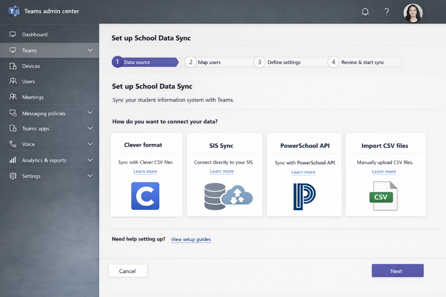Click Learn more under Clever format
Image resolution: width=446 pixels, height=297 pixels.
tap(145, 172)
